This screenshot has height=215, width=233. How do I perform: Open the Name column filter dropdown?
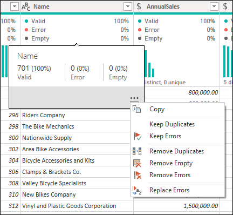(128, 6)
